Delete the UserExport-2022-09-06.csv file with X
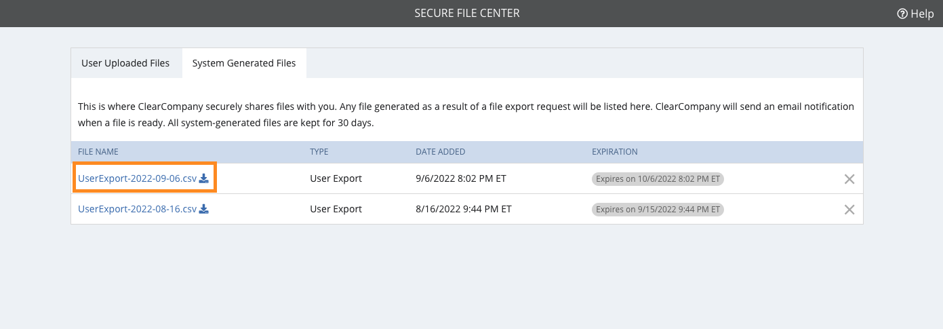943x329 pixels. point(849,179)
